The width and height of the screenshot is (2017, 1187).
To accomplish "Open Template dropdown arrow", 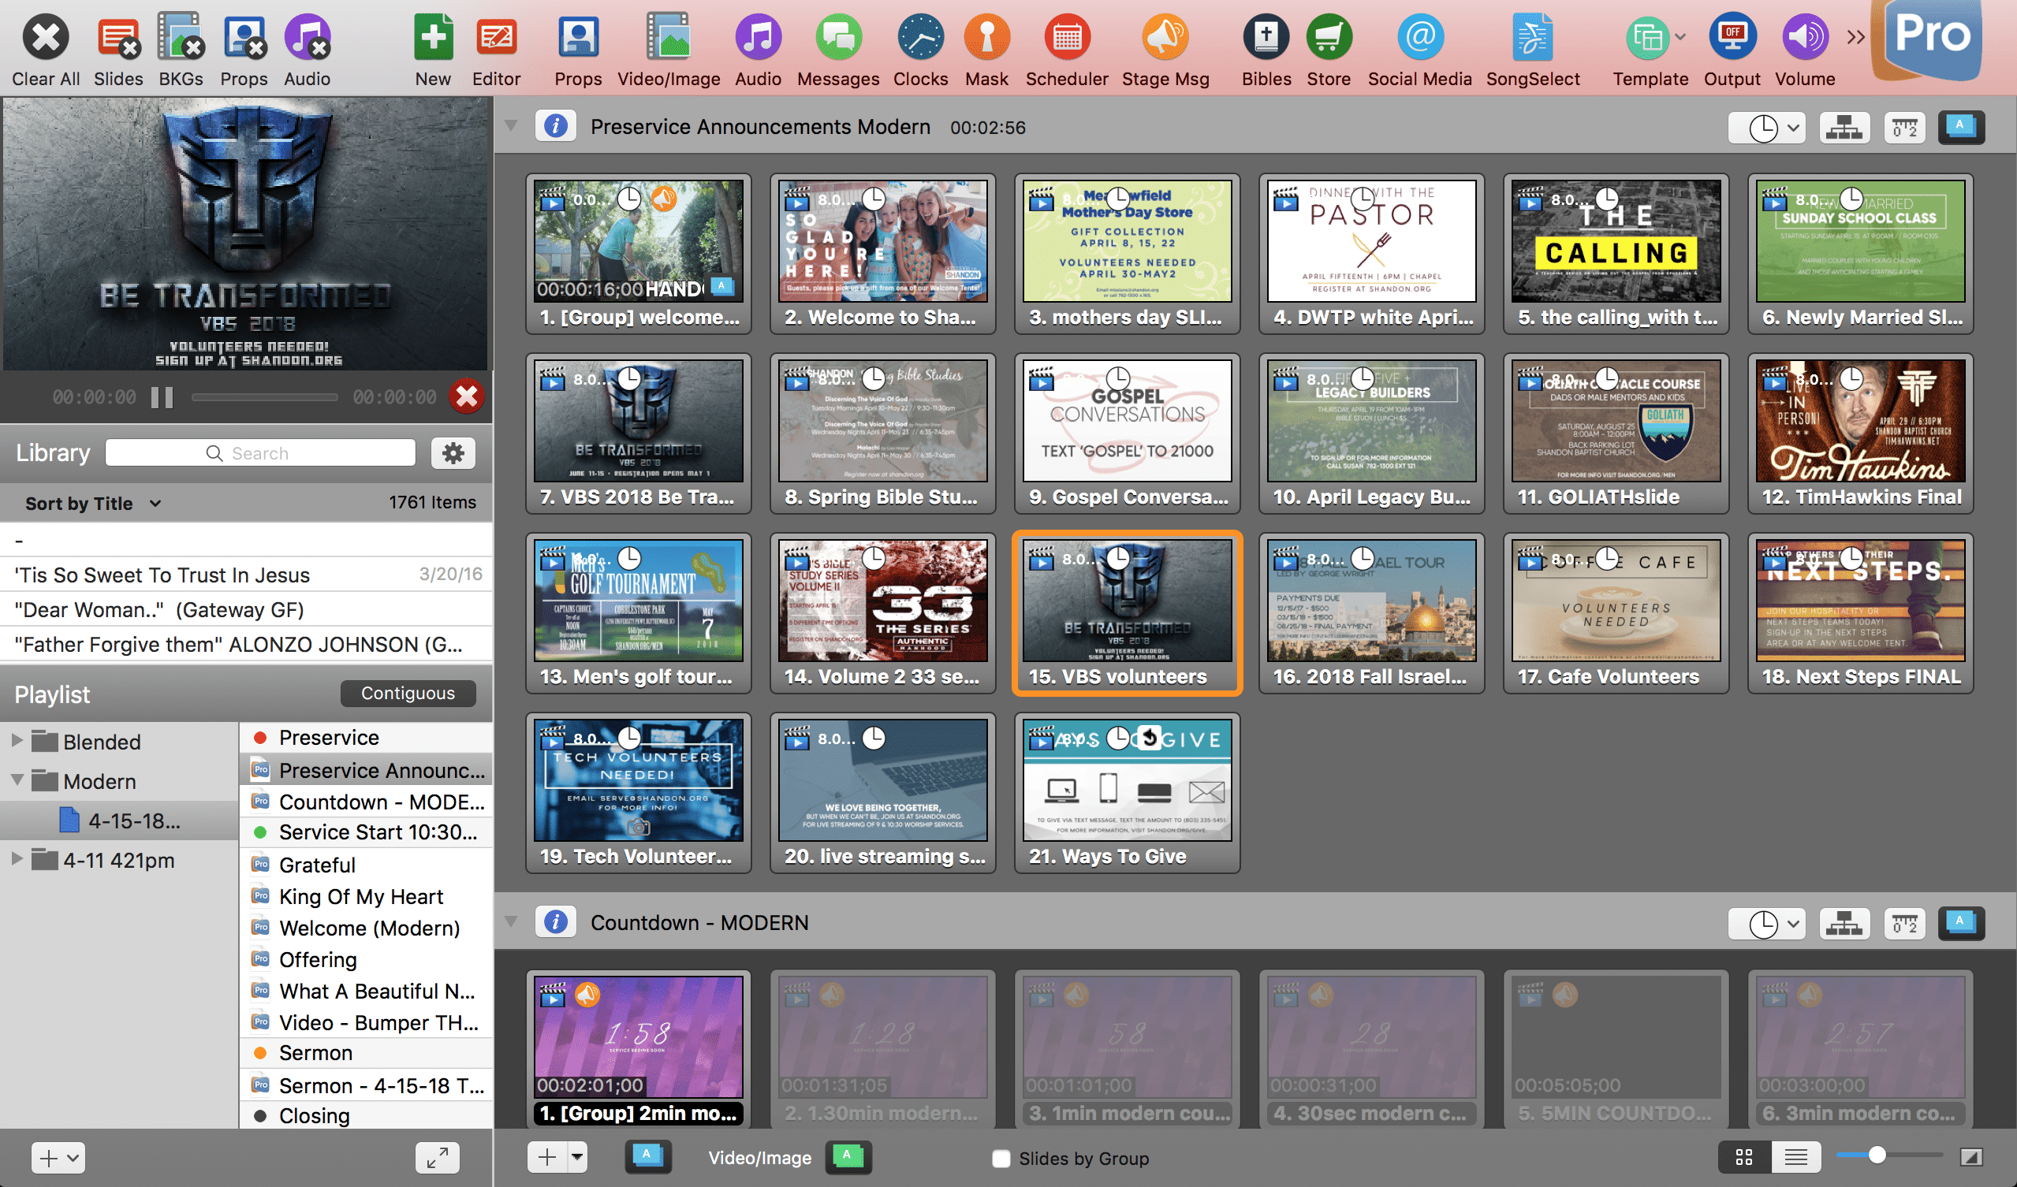I will (x=1680, y=38).
